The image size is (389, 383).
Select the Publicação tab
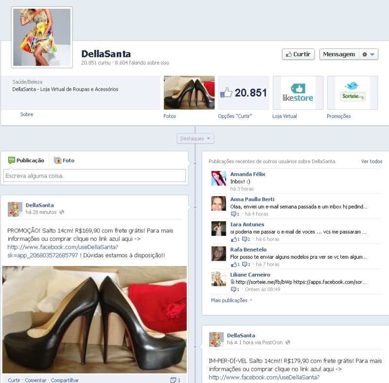[x=26, y=160]
